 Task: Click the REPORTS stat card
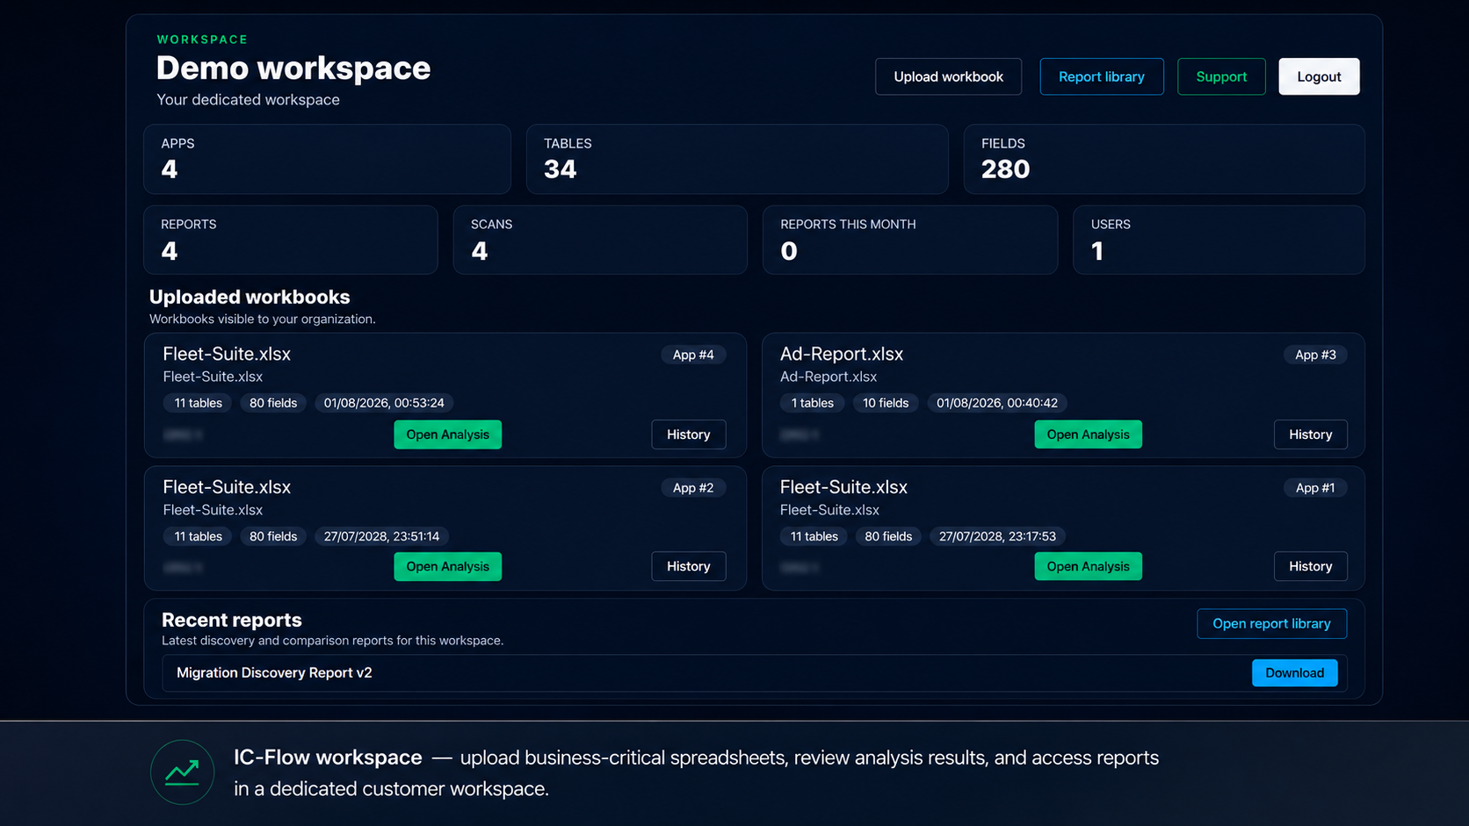point(291,240)
